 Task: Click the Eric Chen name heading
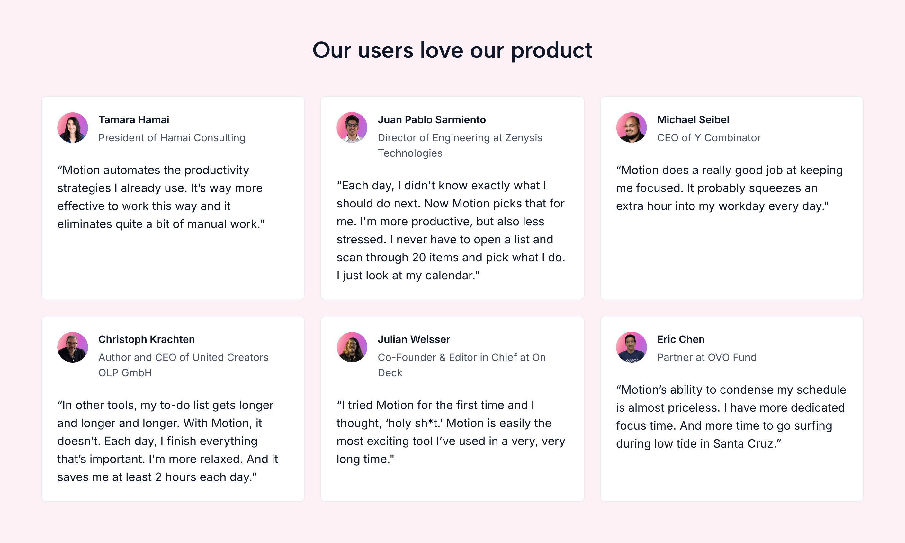pos(681,339)
